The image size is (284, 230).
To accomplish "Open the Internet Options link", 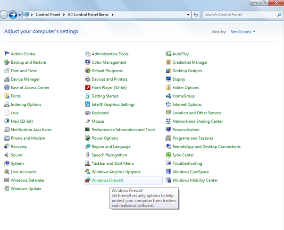I will (187, 104).
